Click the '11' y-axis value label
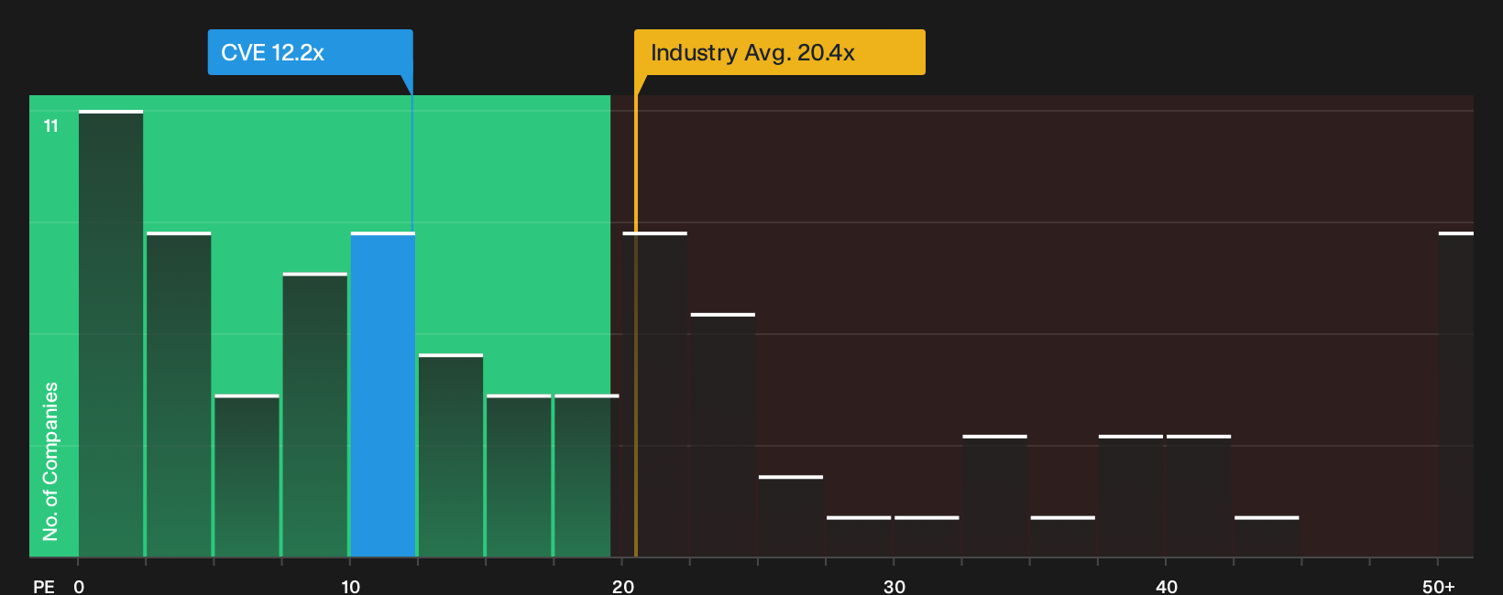Image resolution: width=1503 pixels, height=595 pixels. (51, 126)
